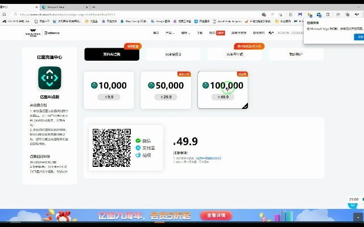The image size is (364, 227).
Task: Open the 百度一下 bookmark
Action: [x=42, y=22]
